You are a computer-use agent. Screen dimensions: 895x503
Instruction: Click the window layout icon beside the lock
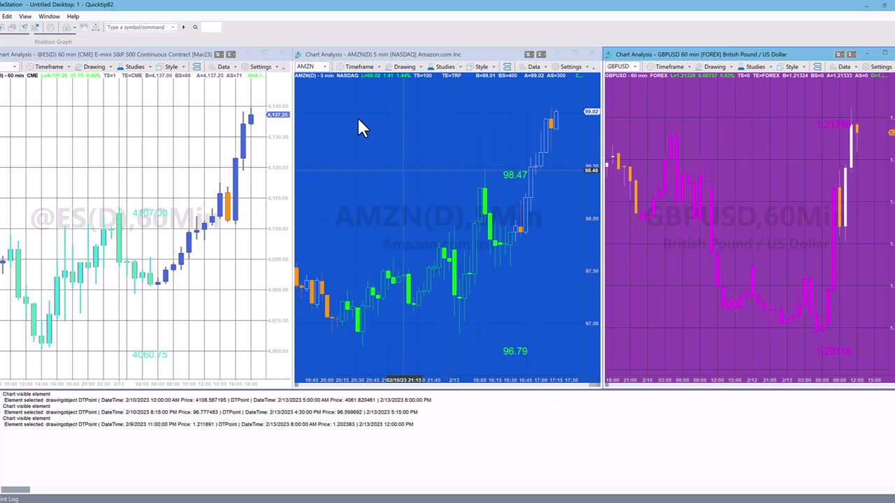coord(84,27)
